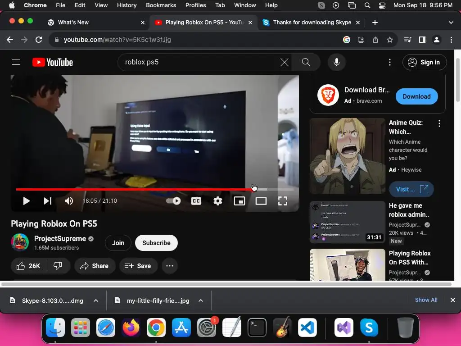The image size is (461, 346).
Task: Skip to next video in player
Action: coord(48,201)
